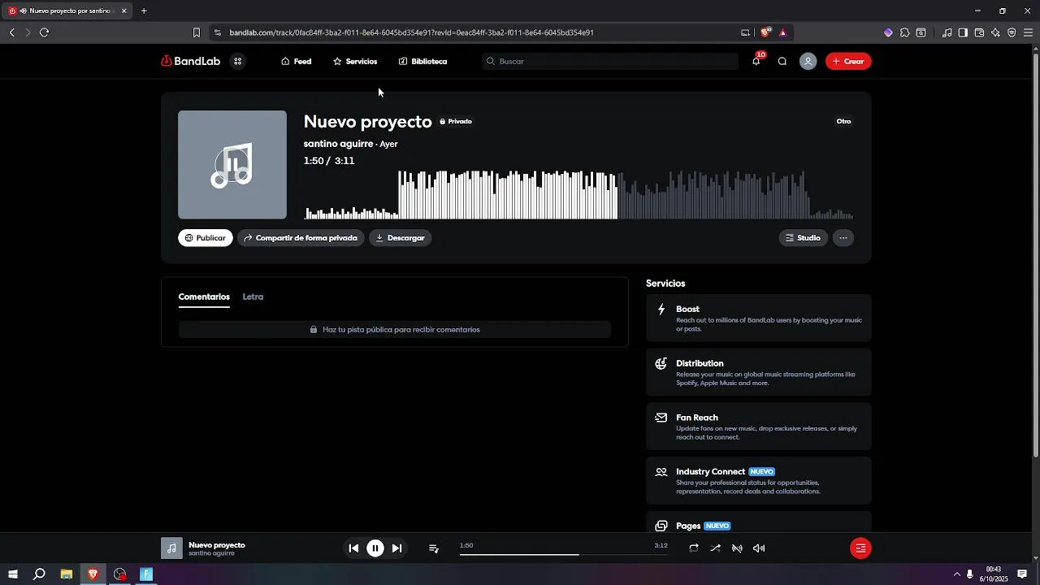Click the Crear button
Viewport: 1040px width, 585px height.
848,61
